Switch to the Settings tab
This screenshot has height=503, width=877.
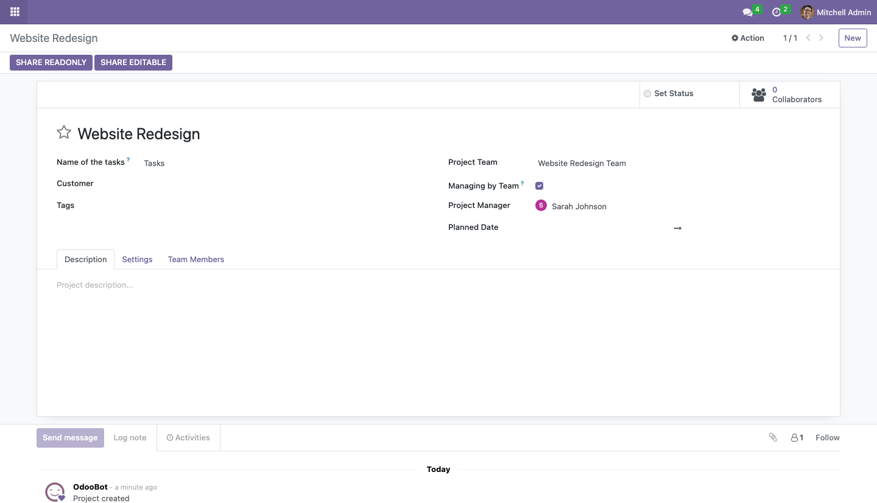137,259
